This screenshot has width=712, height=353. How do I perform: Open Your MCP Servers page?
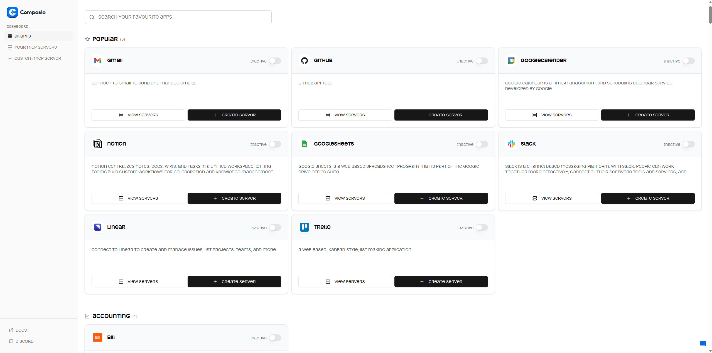(x=39, y=47)
